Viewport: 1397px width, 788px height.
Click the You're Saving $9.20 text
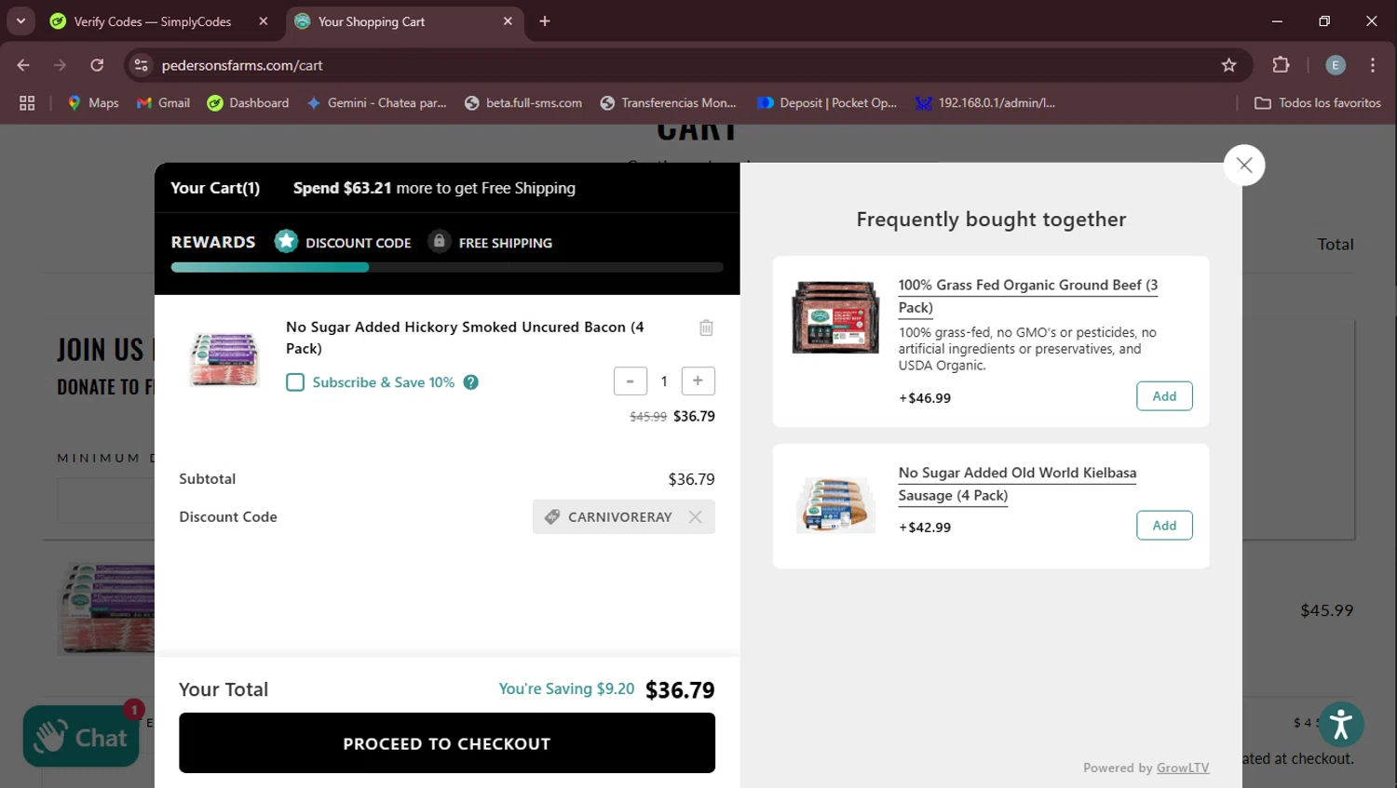pyautogui.click(x=566, y=688)
